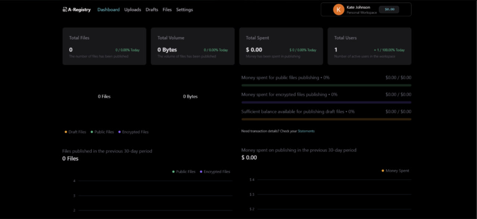477x219 pixels.
Task: Click the encrypted files publishing progress bar
Action: [x=326, y=102]
